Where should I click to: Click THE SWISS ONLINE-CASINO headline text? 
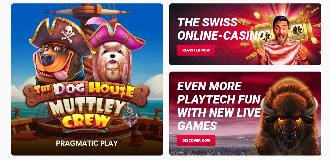[x=221, y=29]
